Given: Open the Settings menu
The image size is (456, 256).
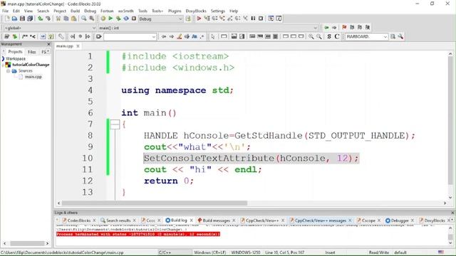Looking at the screenshot, I should click(218, 11).
